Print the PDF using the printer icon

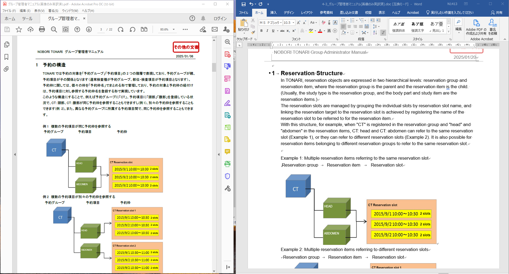[x=42, y=29]
